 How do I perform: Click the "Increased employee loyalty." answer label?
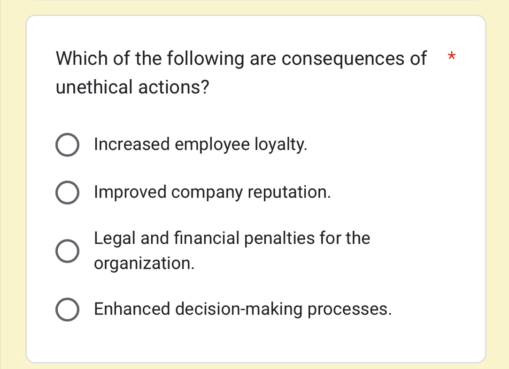pyautogui.click(x=201, y=144)
